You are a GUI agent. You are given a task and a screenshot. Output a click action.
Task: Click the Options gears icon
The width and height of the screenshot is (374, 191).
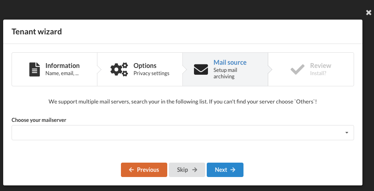click(119, 70)
